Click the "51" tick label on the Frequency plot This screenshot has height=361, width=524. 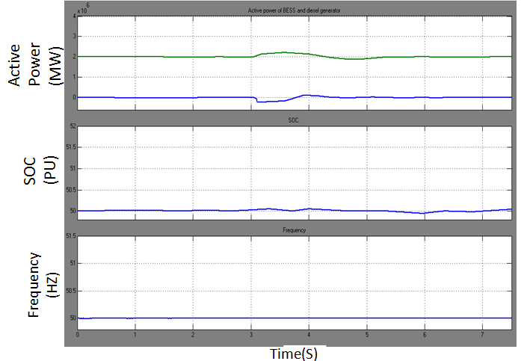(x=73, y=263)
